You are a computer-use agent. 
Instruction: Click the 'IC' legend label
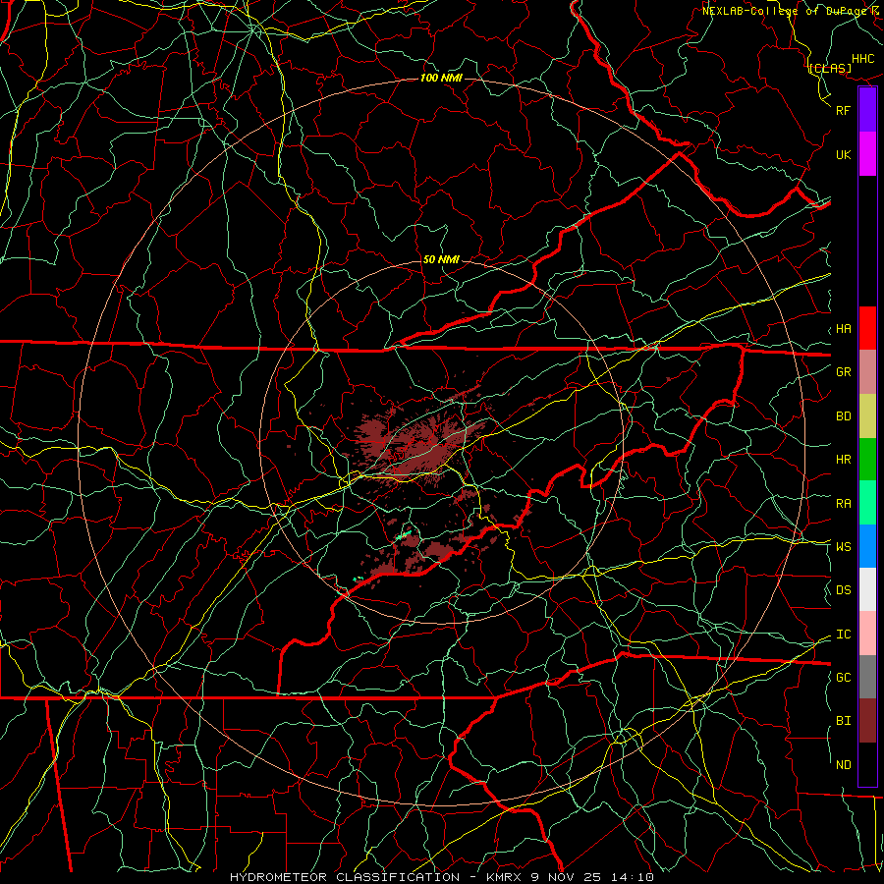pos(844,635)
